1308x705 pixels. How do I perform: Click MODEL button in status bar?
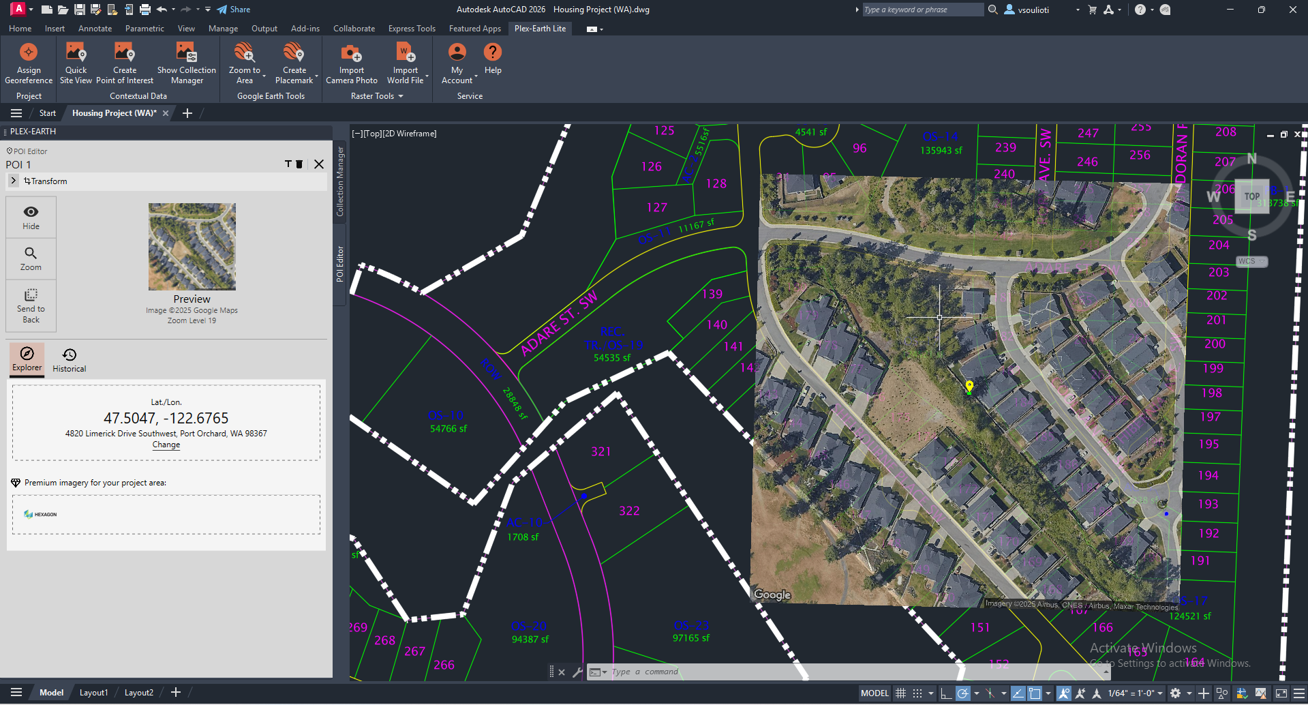874,693
